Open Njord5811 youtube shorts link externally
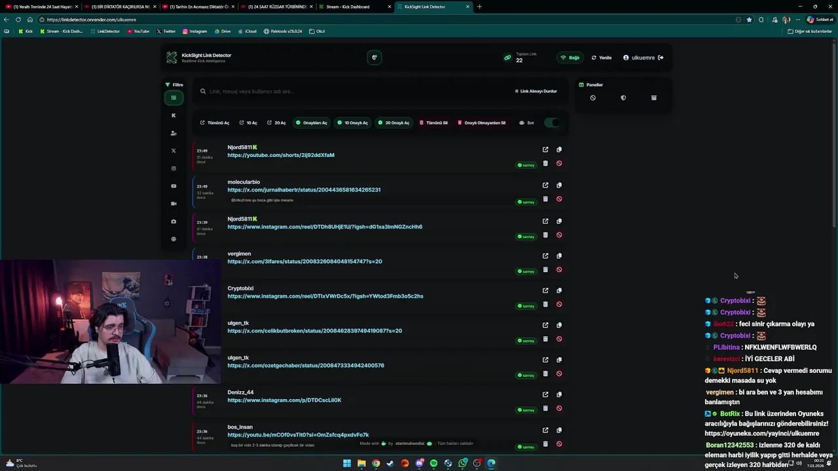The width and height of the screenshot is (838, 471). coord(545,150)
